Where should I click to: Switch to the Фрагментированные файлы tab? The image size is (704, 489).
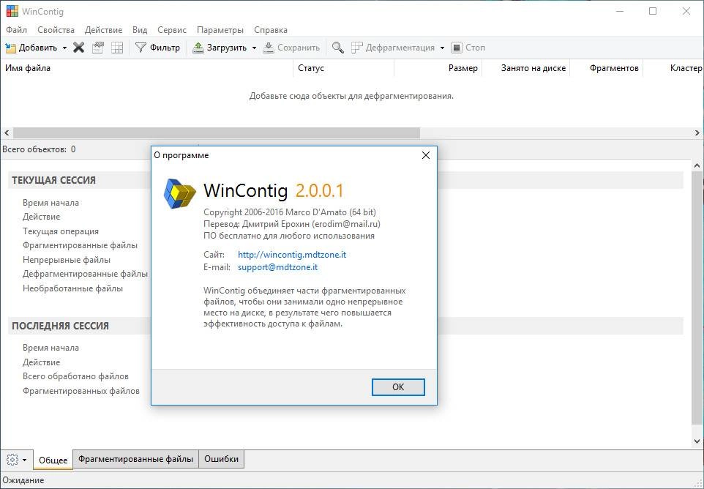pos(135,459)
